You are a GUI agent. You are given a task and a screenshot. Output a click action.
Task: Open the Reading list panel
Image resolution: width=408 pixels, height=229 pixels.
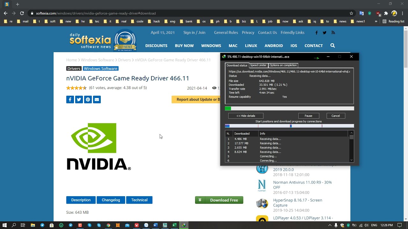394,21
